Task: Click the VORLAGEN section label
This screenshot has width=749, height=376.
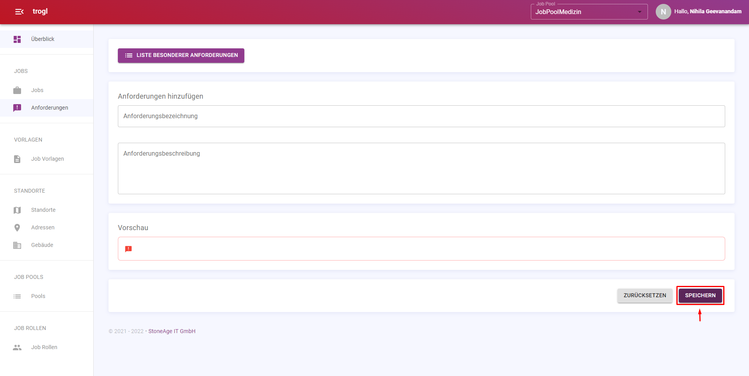Action: point(28,140)
